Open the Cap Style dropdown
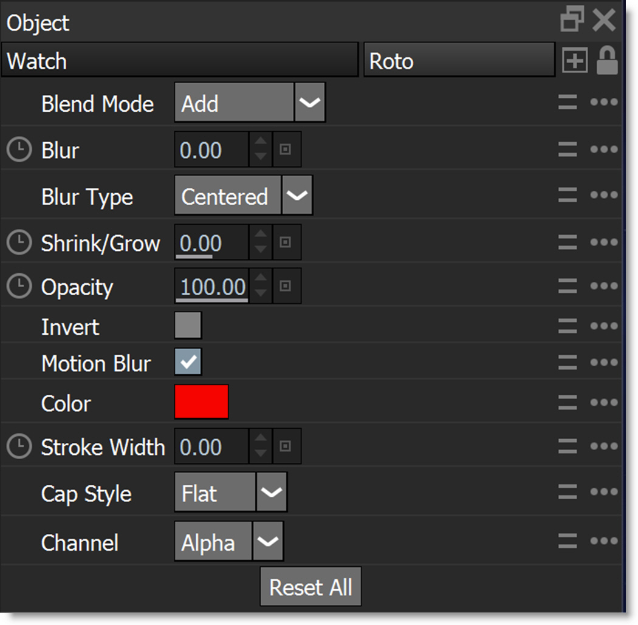The height and width of the screenshot is (625, 638). (271, 493)
